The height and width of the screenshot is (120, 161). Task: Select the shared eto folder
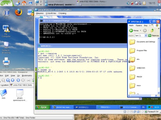[134, 60]
